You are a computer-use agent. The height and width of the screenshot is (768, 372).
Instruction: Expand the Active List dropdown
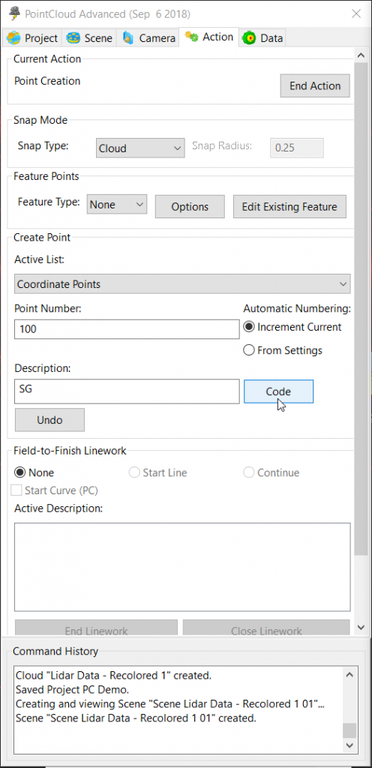182,283
